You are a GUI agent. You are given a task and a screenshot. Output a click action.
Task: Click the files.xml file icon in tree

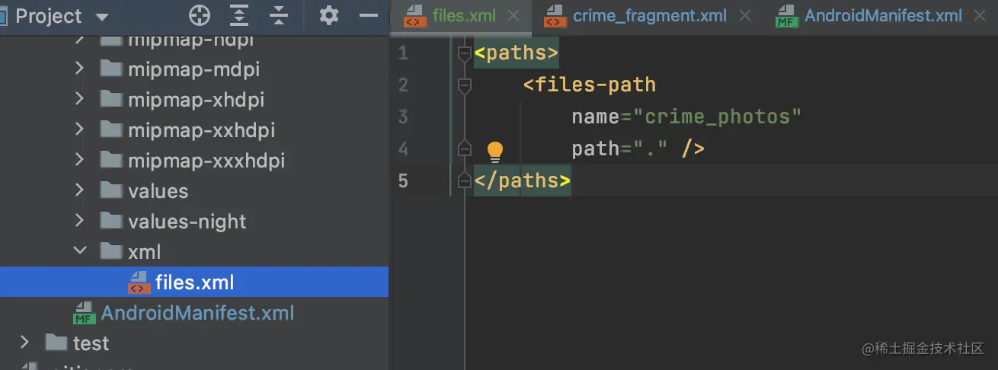(138, 282)
